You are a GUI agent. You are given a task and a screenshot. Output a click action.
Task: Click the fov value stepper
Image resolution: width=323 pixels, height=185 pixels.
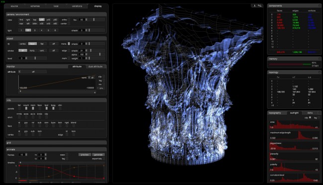point(86,20)
